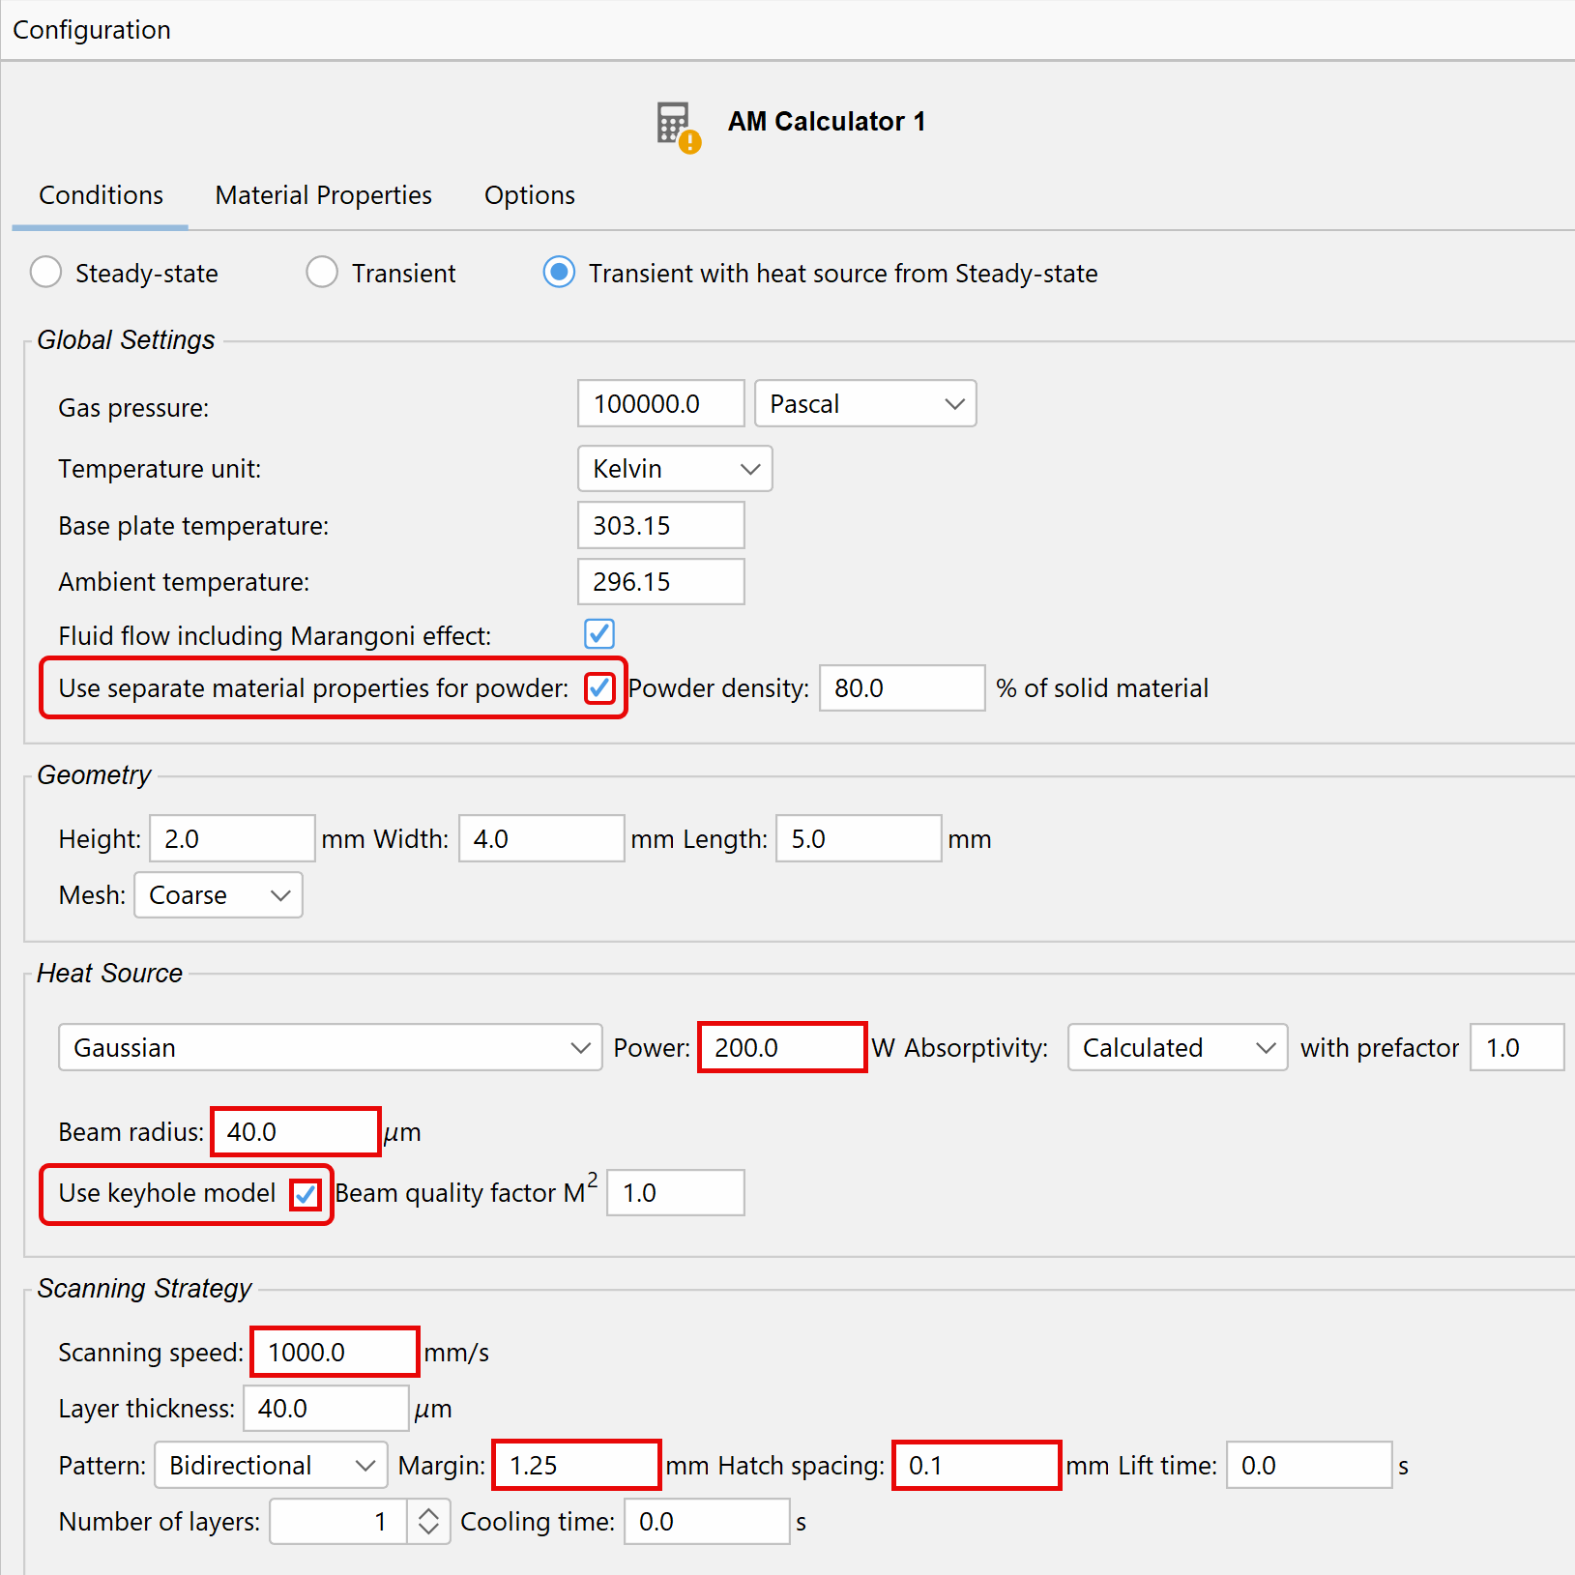
Task: Click the warning badge on the calculator icon
Action: pos(688,143)
